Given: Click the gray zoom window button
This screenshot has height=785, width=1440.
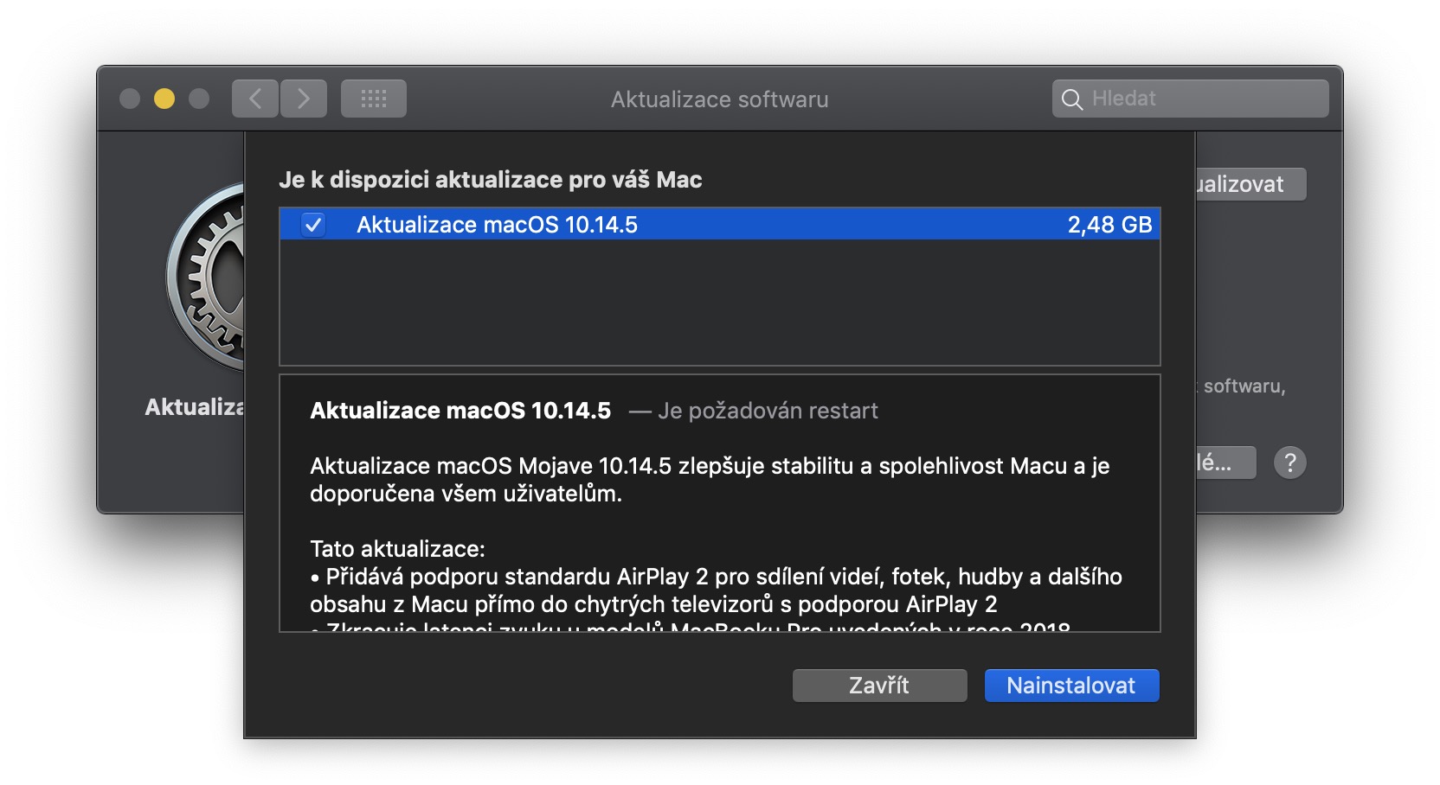Looking at the screenshot, I should tap(199, 99).
